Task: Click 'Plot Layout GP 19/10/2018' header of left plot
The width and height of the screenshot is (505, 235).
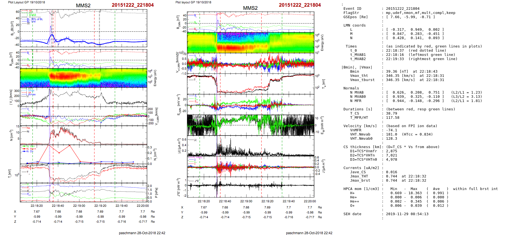Action: (26, 2)
